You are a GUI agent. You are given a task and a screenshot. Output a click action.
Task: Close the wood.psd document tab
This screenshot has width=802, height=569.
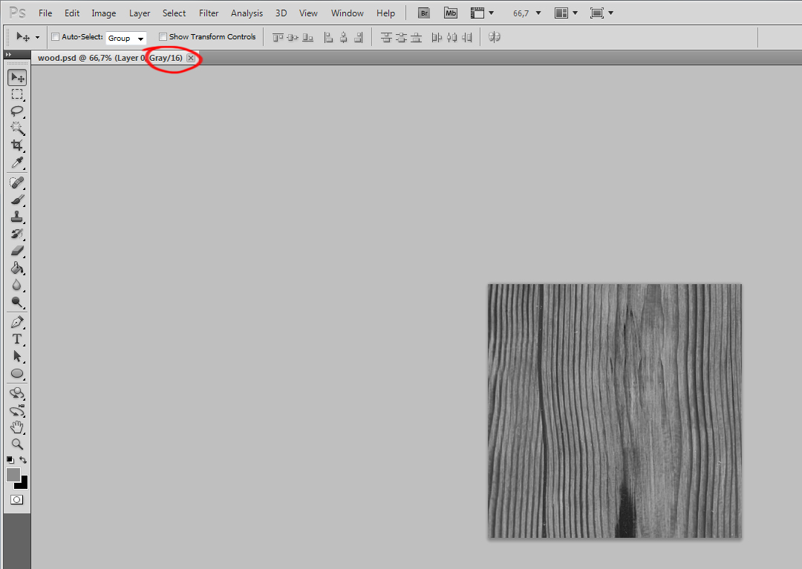point(191,58)
